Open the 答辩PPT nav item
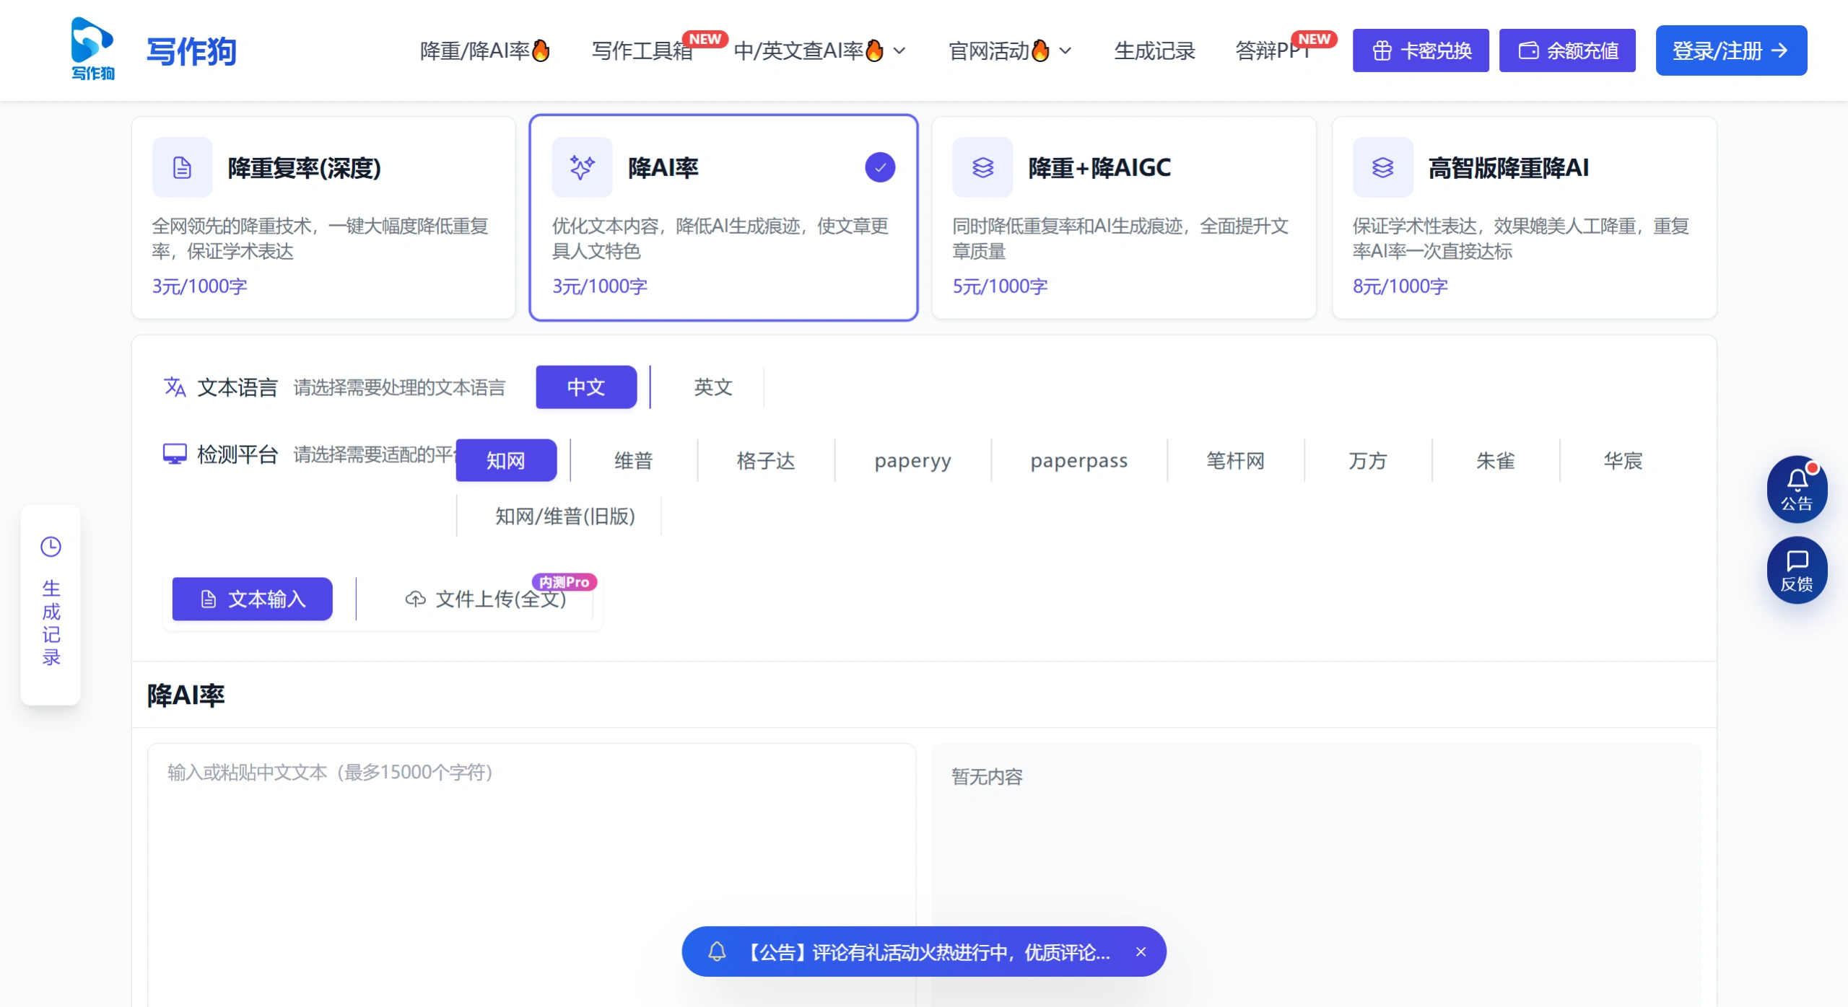The height and width of the screenshot is (1007, 1848). 1273,50
